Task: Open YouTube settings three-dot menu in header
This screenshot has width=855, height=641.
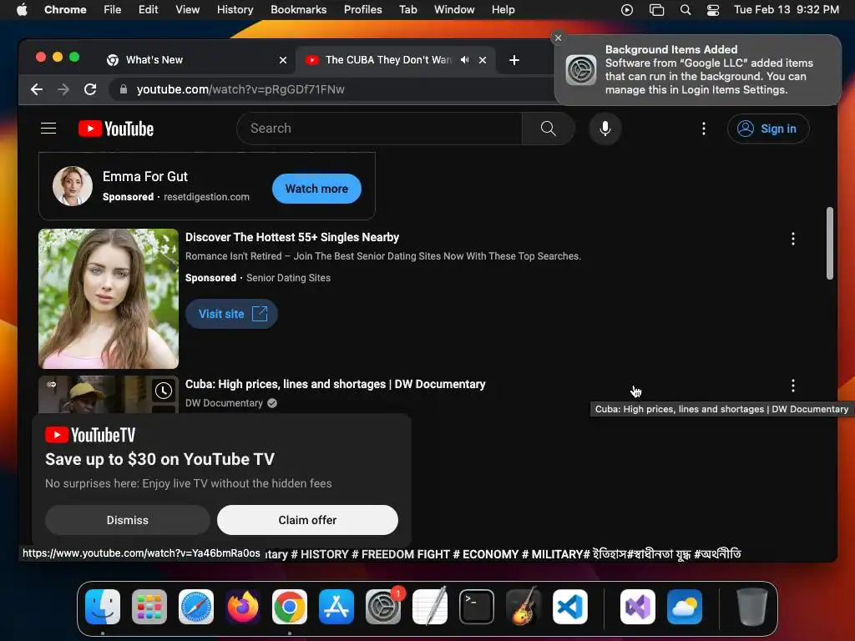Action: coord(703,129)
